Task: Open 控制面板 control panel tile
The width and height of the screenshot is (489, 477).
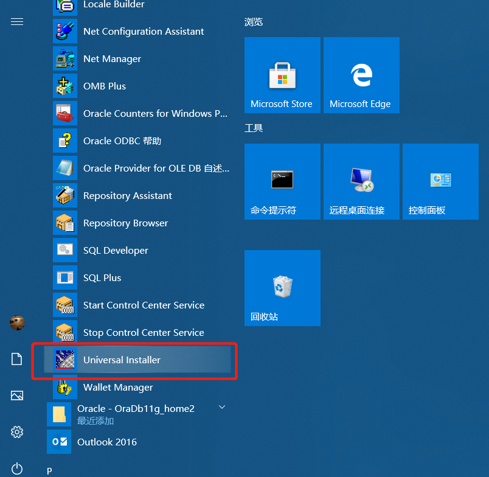Action: [x=441, y=181]
